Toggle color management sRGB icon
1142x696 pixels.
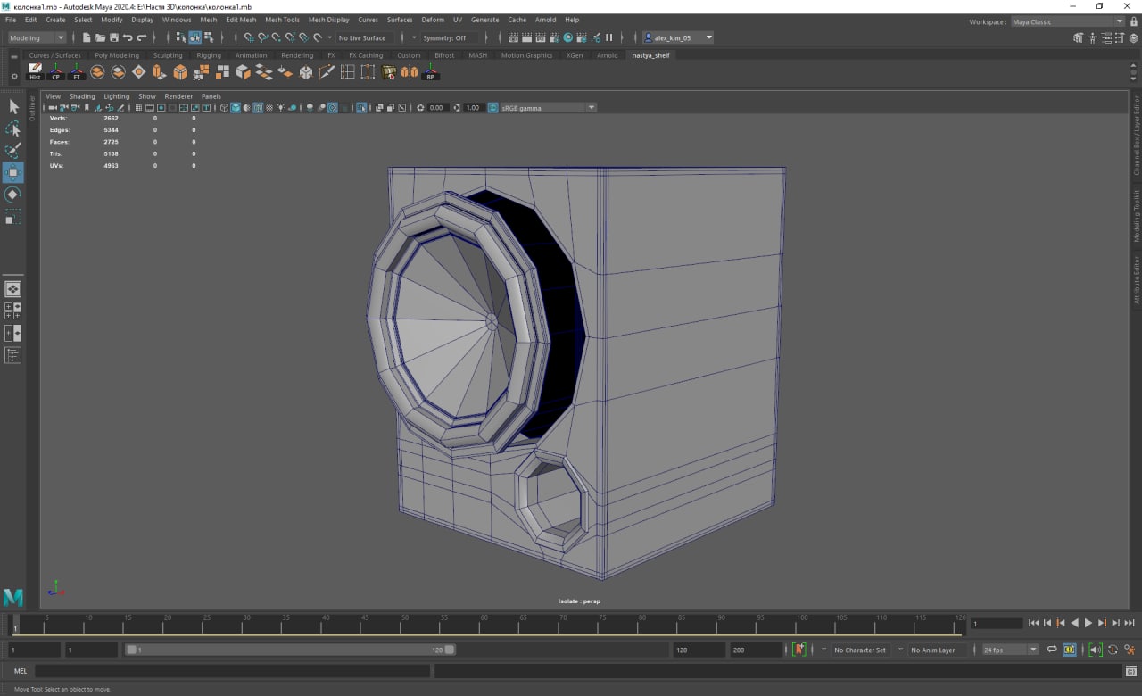(x=492, y=107)
